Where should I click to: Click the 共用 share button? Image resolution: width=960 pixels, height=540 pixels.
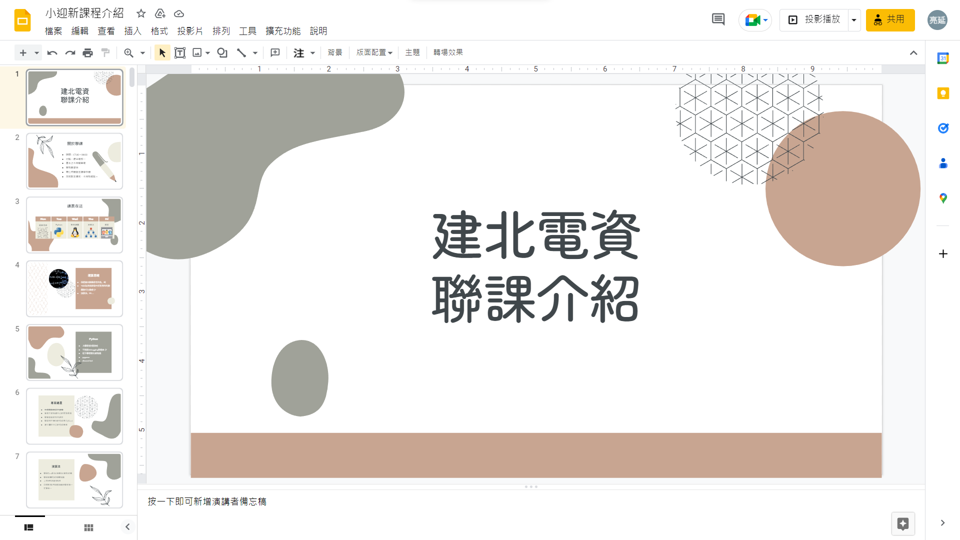(890, 20)
